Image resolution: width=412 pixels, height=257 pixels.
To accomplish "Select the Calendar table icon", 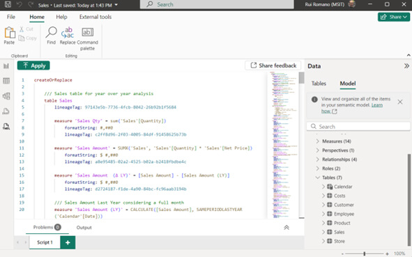I will (x=330, y=187).
